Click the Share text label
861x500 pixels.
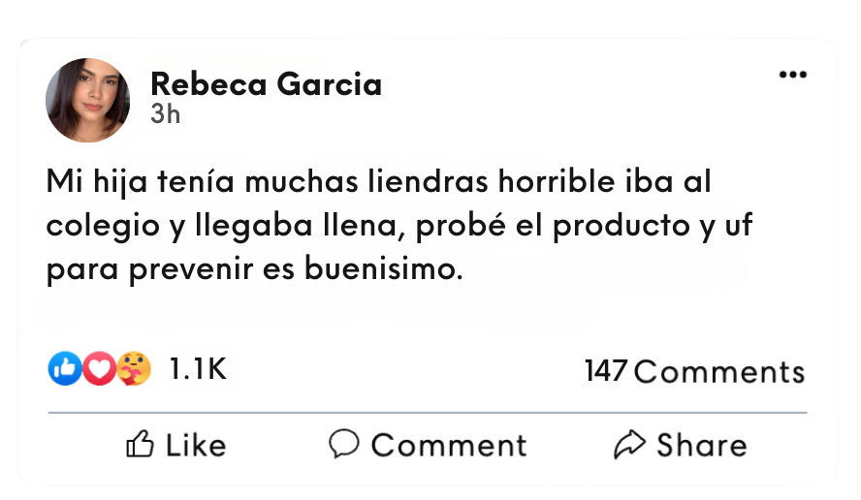point(702,445)
